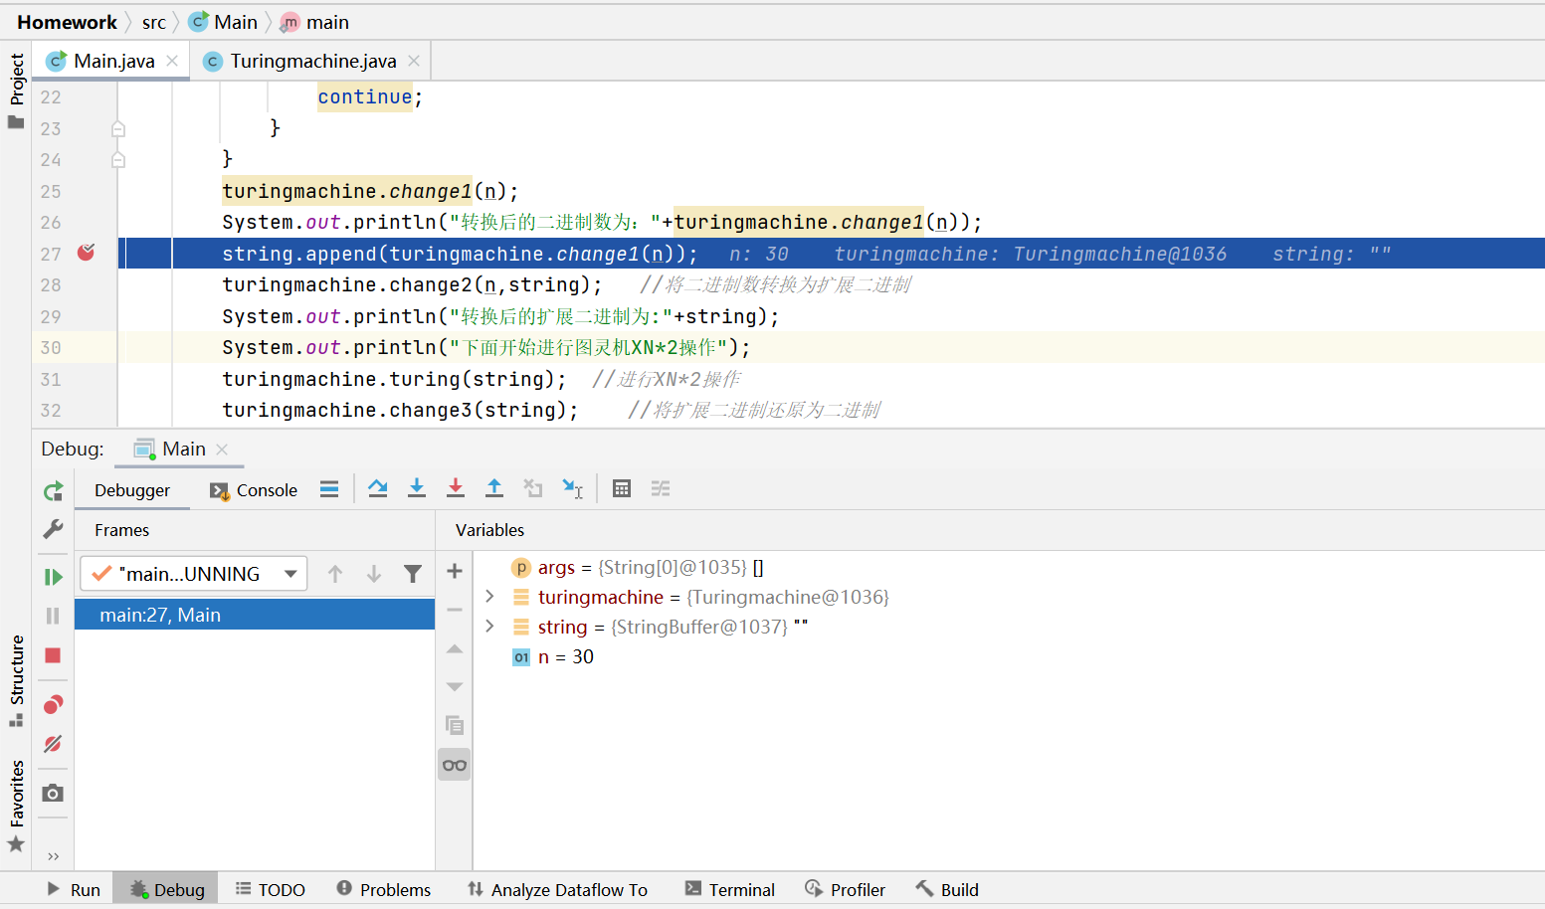Open the TODO tool window
The width and height of the screenshot is (1545, 909).
[x=271, y=890]
